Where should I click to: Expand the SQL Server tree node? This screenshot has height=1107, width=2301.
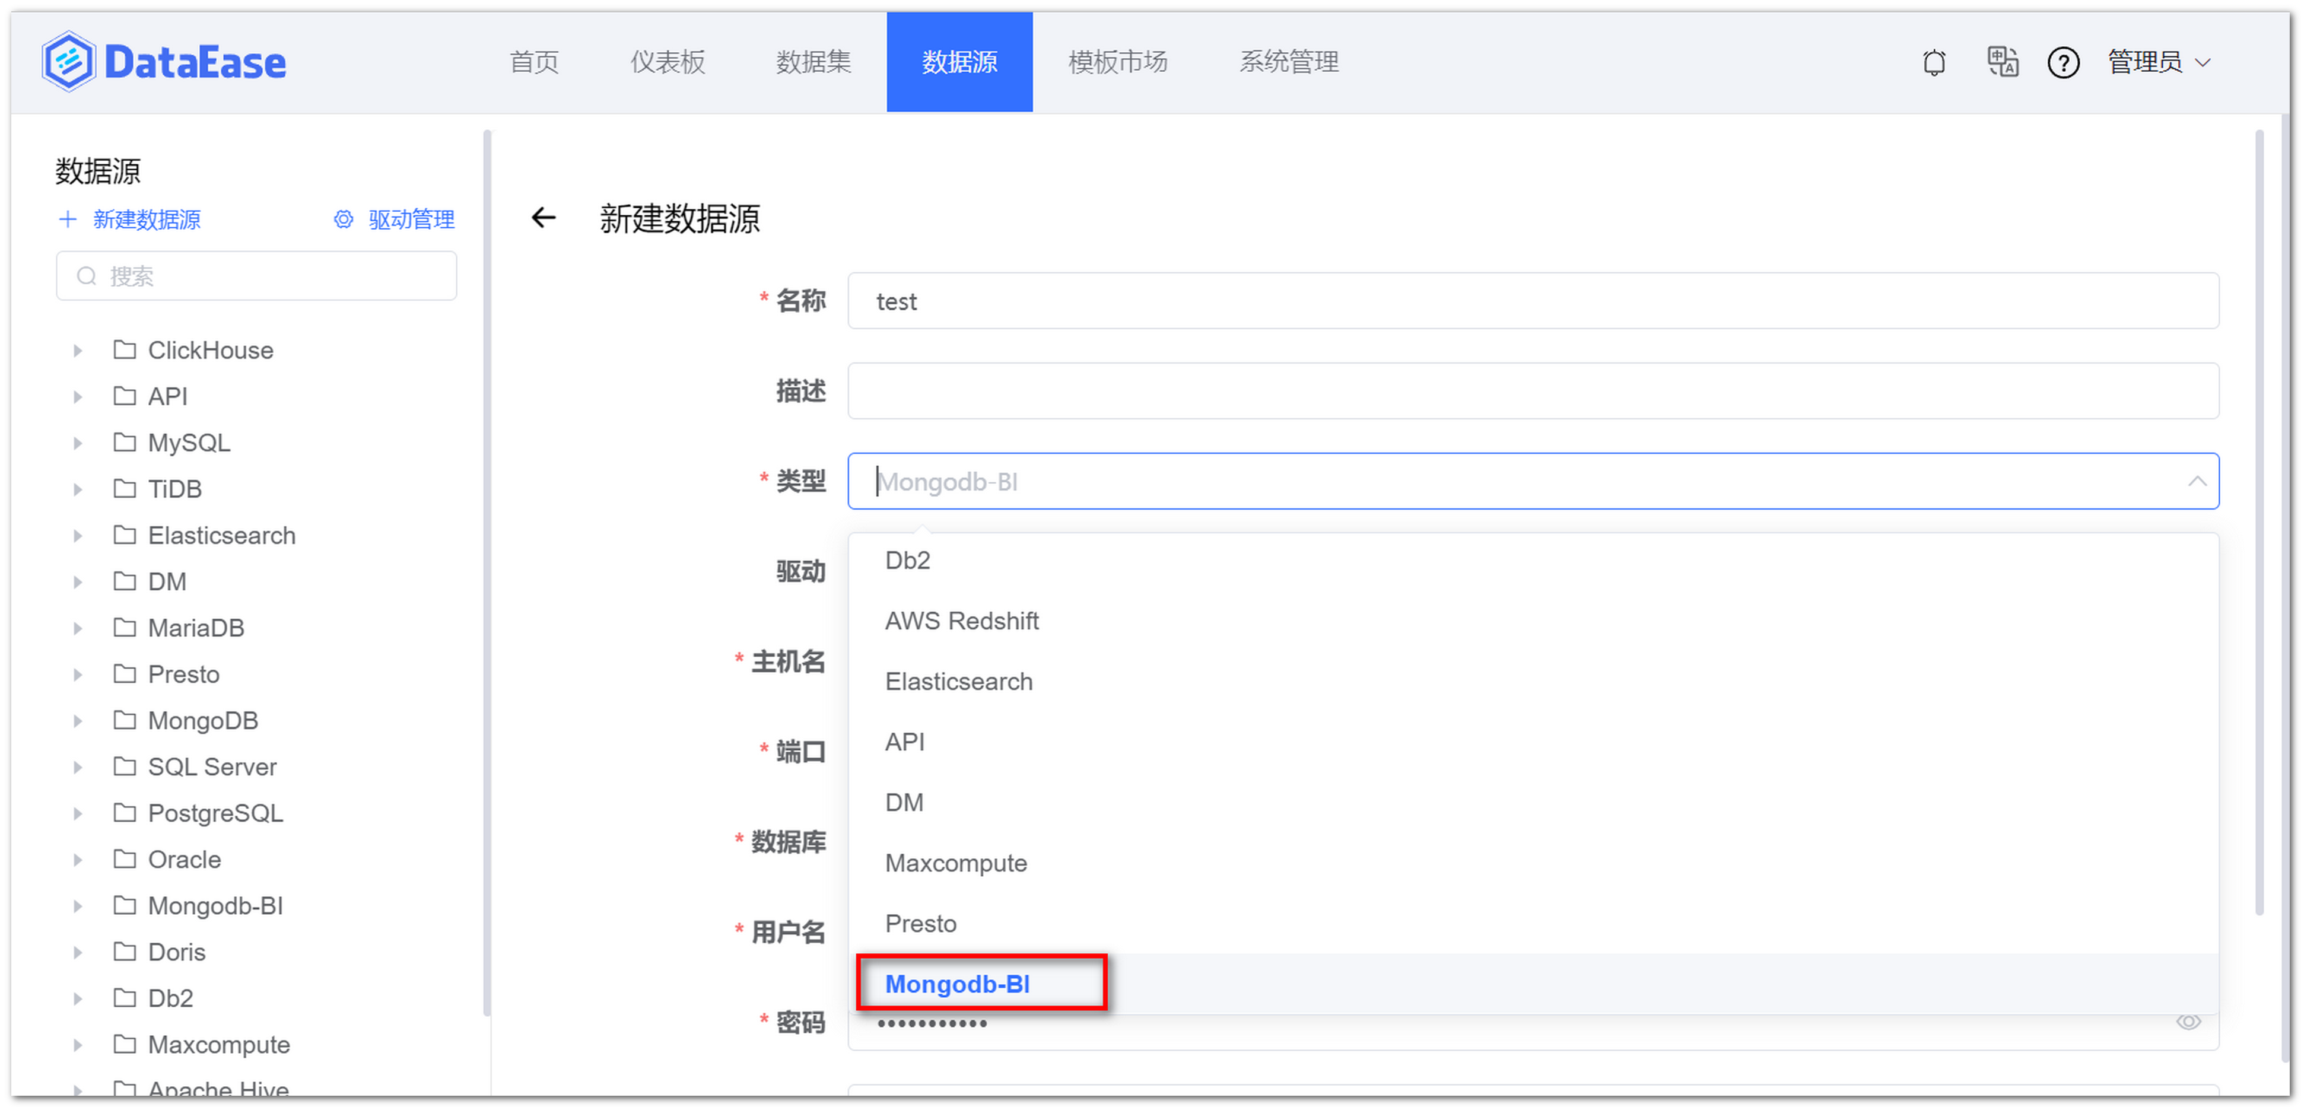coord(78,768)
